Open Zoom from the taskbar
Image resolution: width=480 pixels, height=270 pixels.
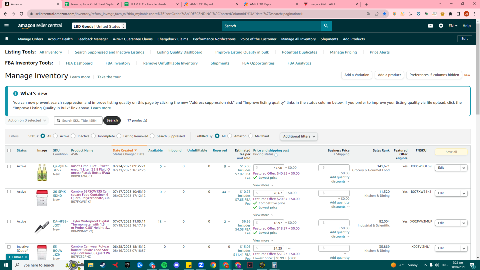[x=201, y=265]
